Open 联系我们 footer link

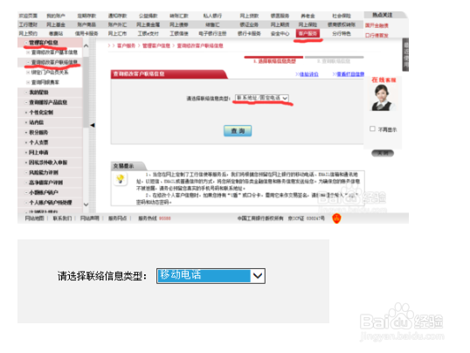click(x=62, y=218)
